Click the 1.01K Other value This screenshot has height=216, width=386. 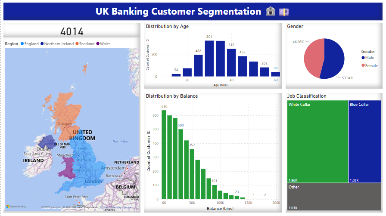coord(293,208)
